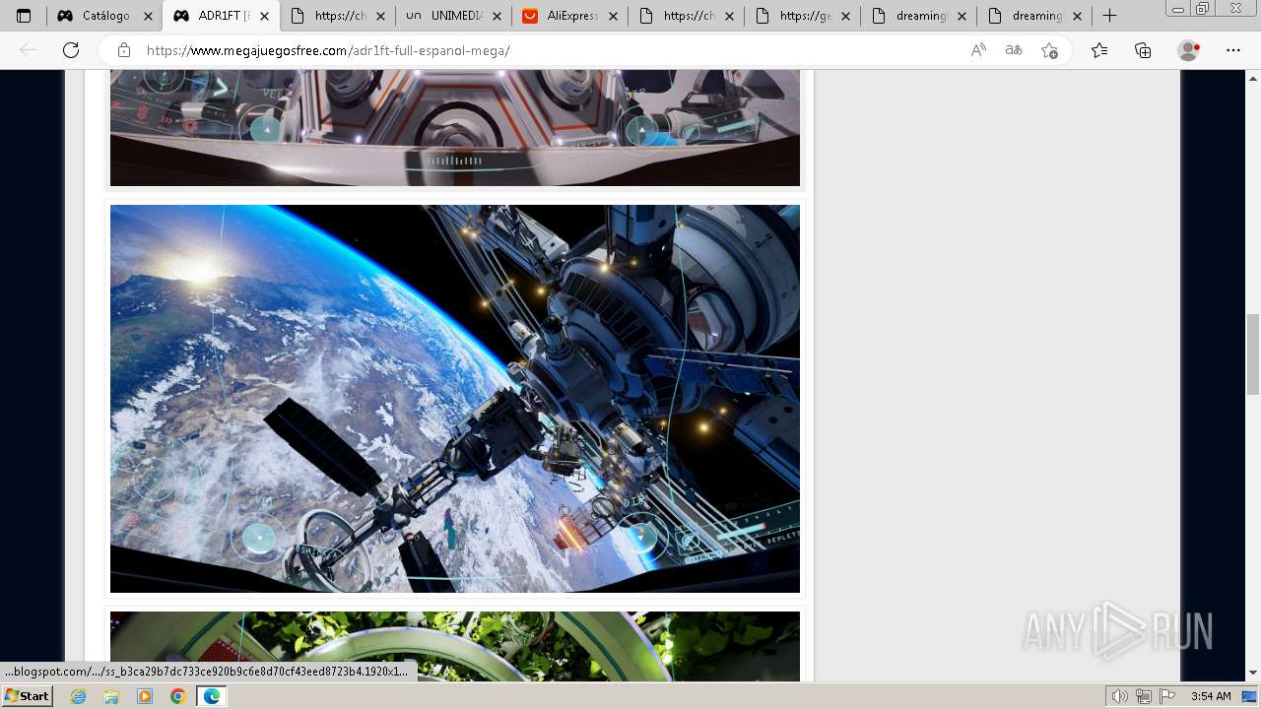Viewport: 1261px width, 709px height.
Task: Close the AliExpress tab
Action: point(613,16)
